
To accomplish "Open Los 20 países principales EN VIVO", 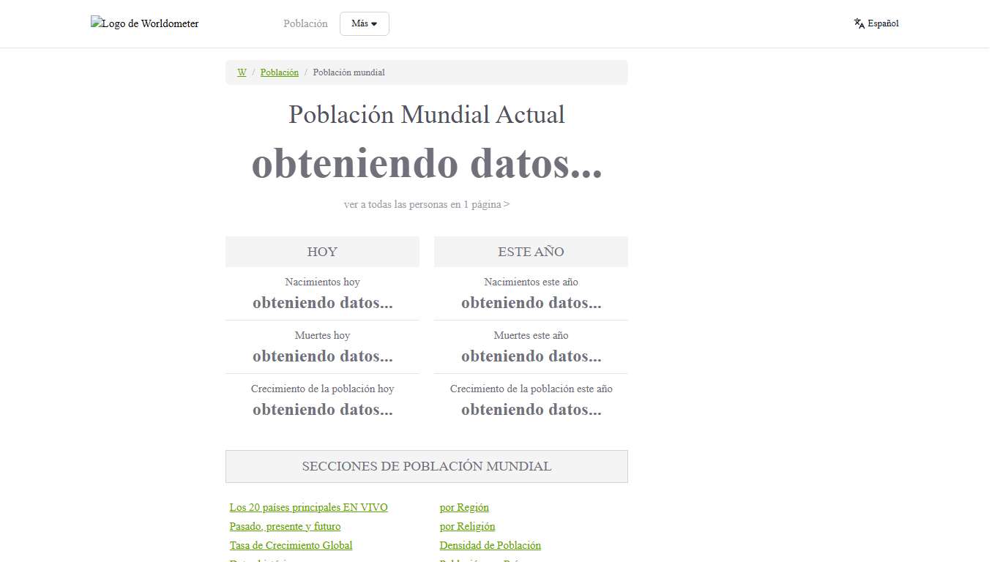I will tap(308, 507).
